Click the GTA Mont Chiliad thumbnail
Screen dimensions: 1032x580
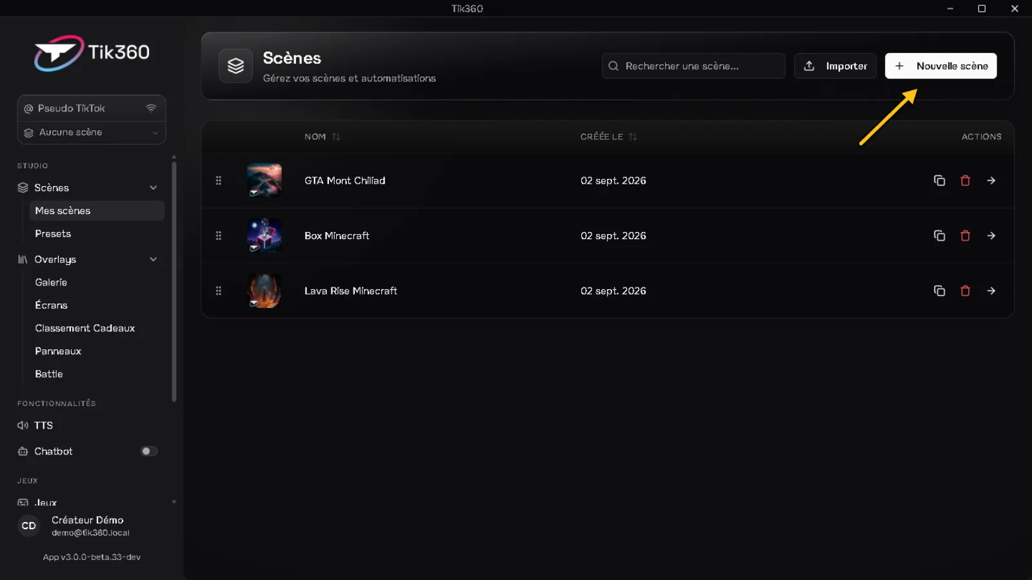[264, 180]
